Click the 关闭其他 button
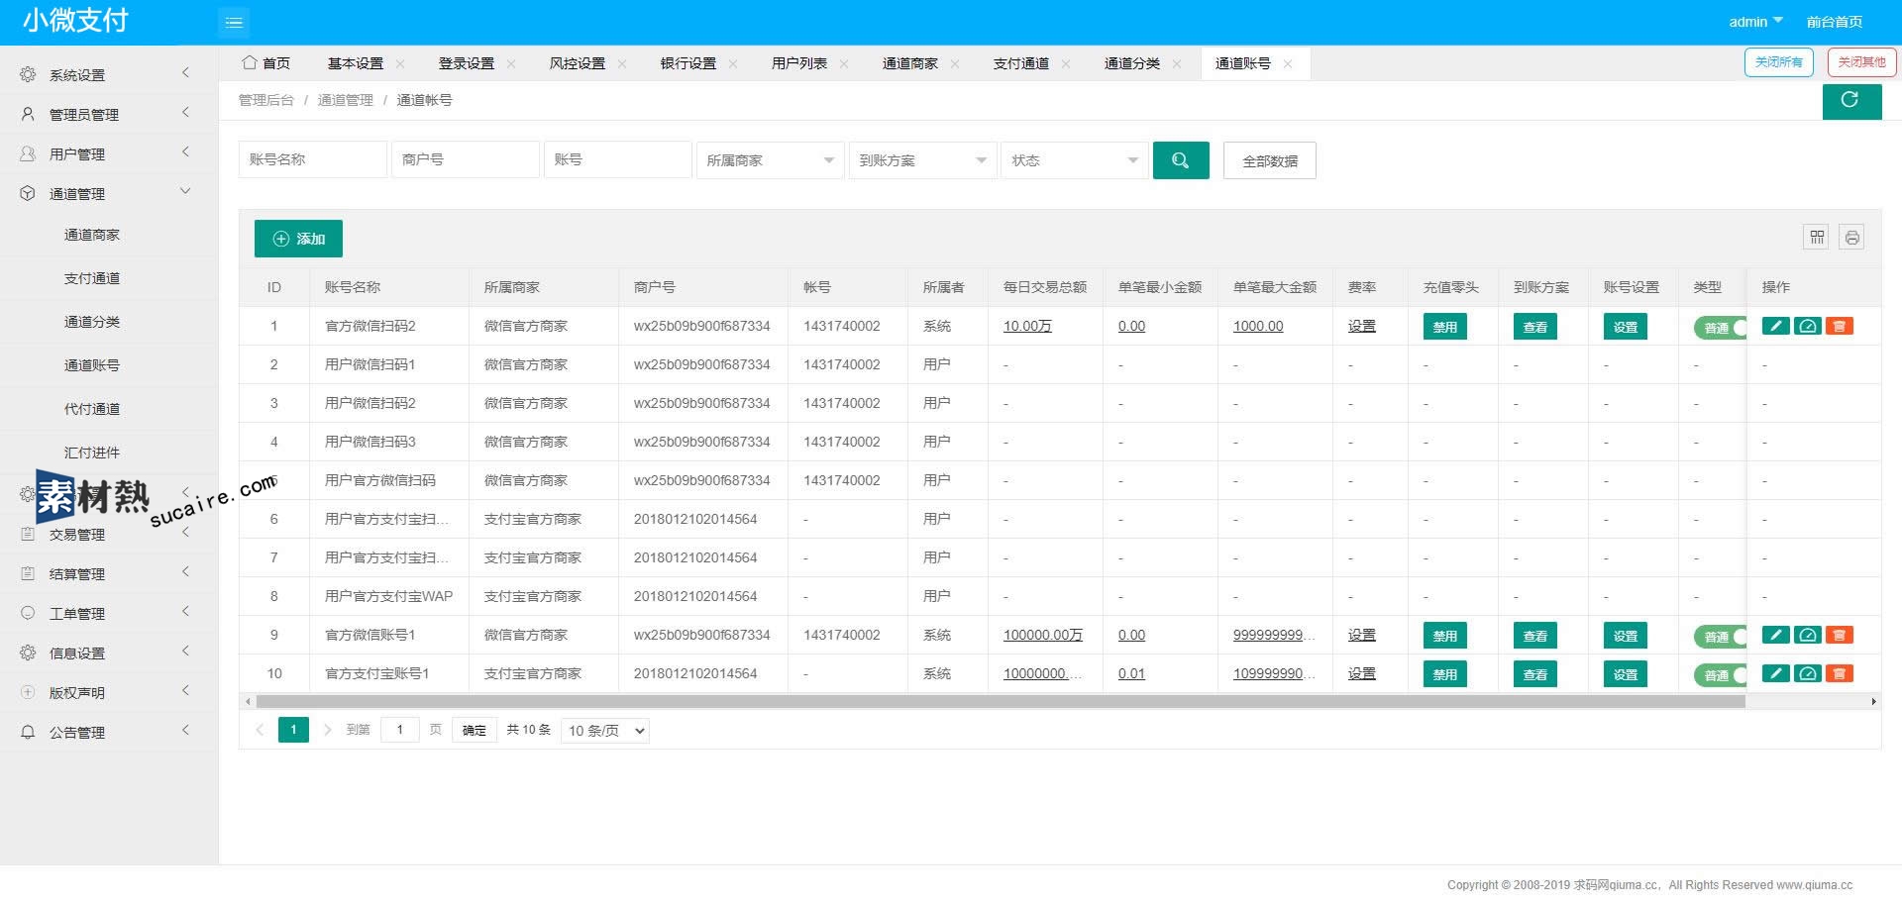The image size is (1902, 906). 1861,62
